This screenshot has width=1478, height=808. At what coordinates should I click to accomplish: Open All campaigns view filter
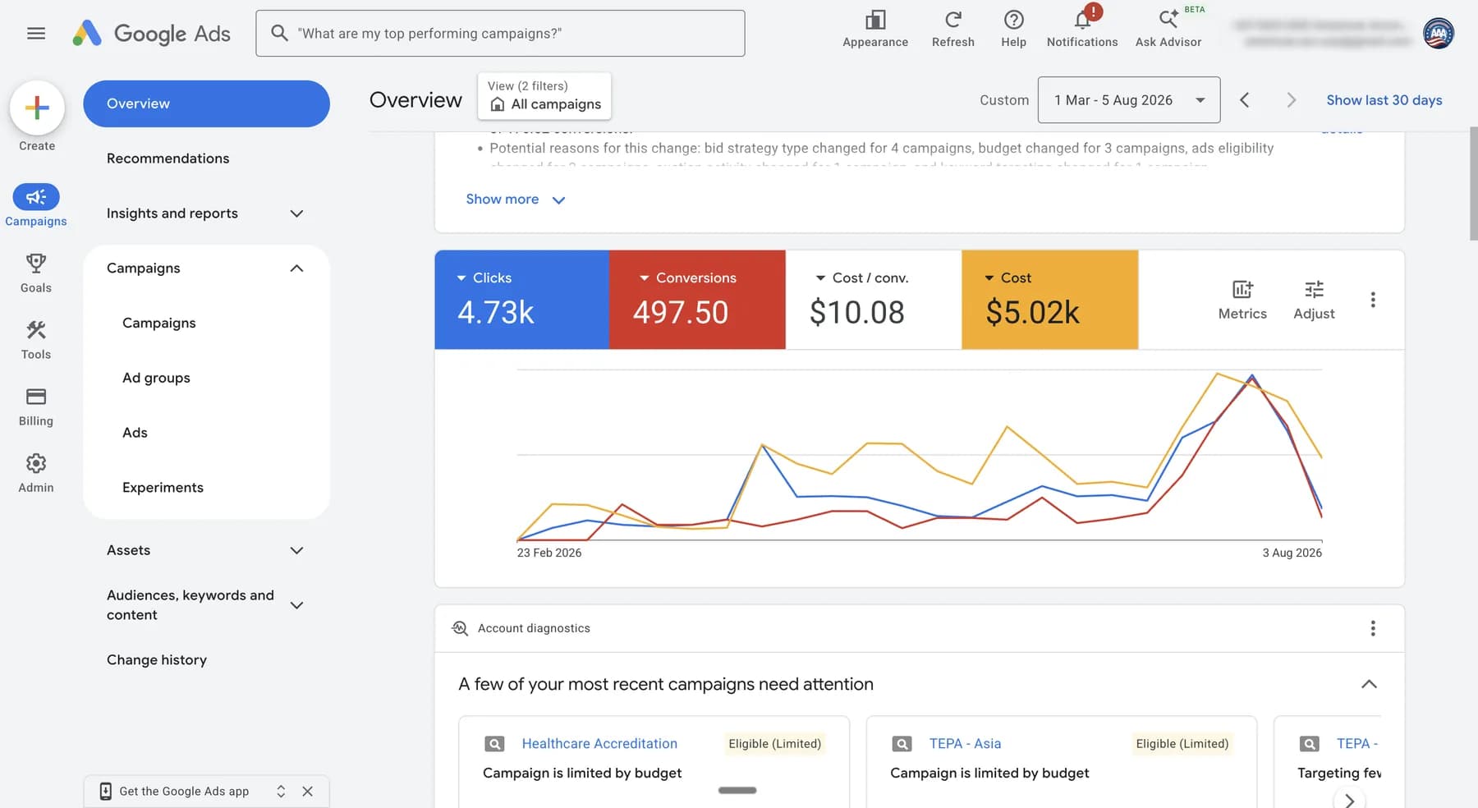pos(544,96)
